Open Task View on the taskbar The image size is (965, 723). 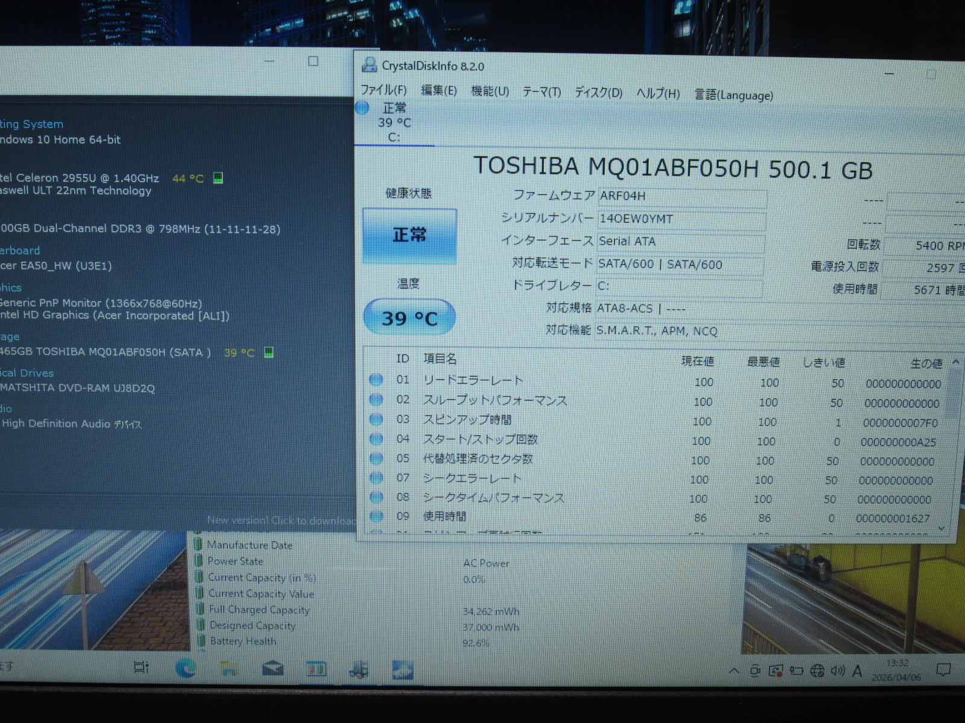[141, 667]
